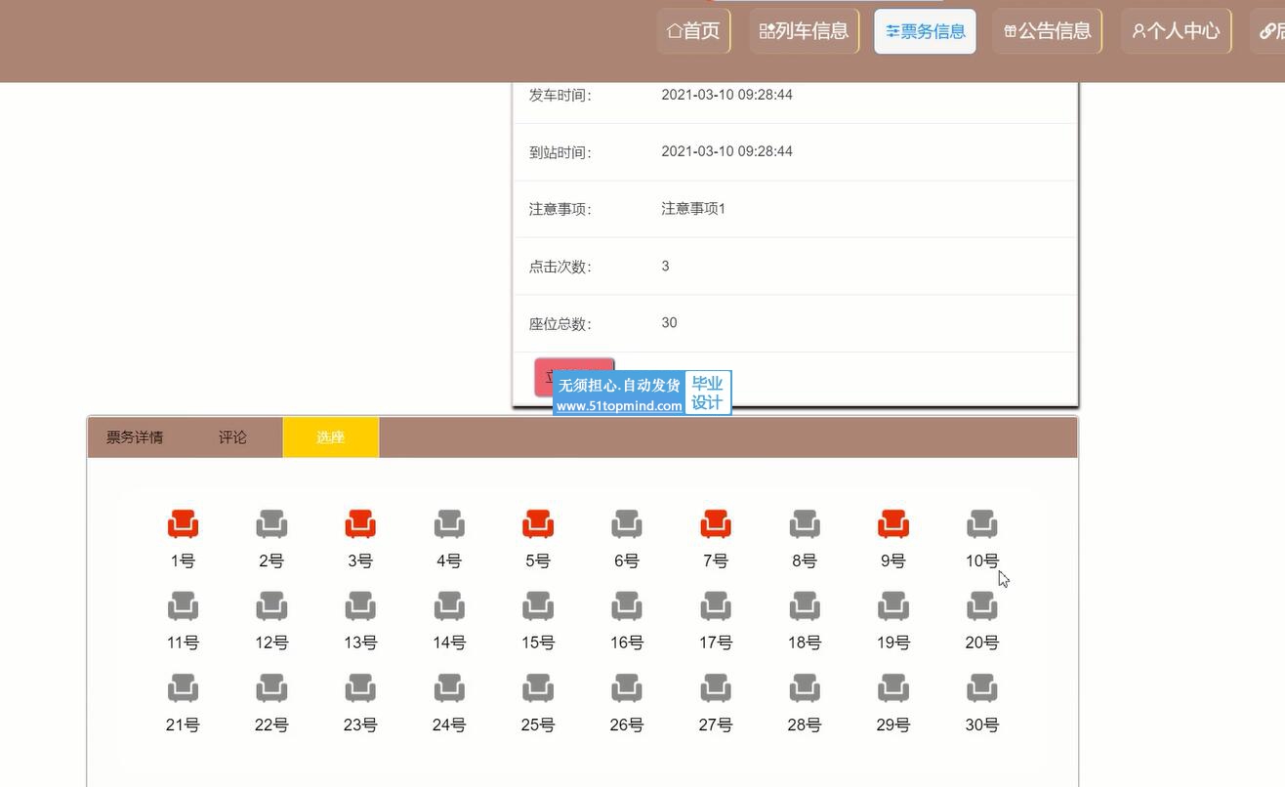Pick seat icon 16号
This screenshot has height=787, width=1285.
coord(627,606)
